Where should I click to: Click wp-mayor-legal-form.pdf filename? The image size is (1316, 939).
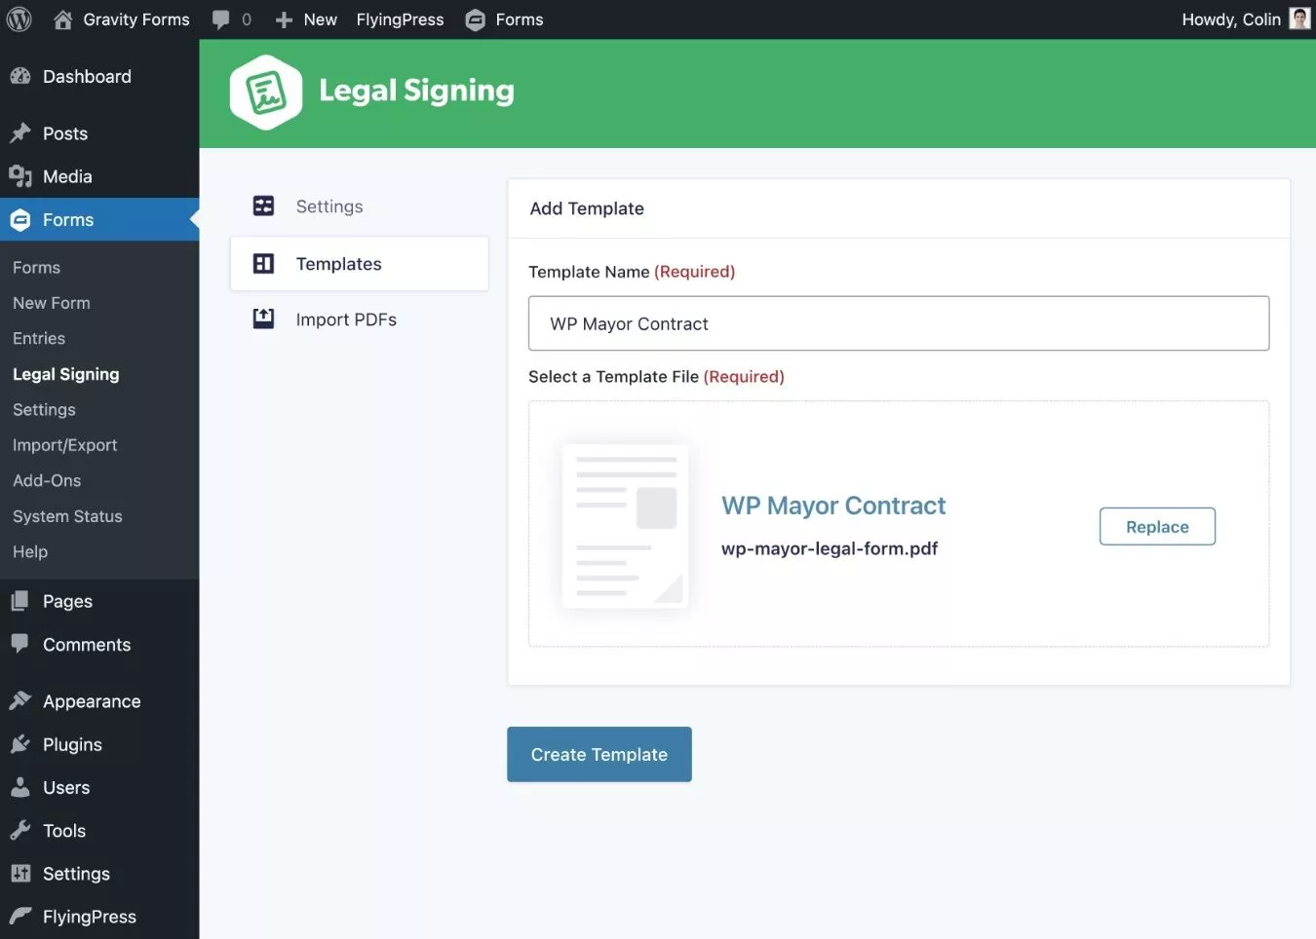coord(830,548)
